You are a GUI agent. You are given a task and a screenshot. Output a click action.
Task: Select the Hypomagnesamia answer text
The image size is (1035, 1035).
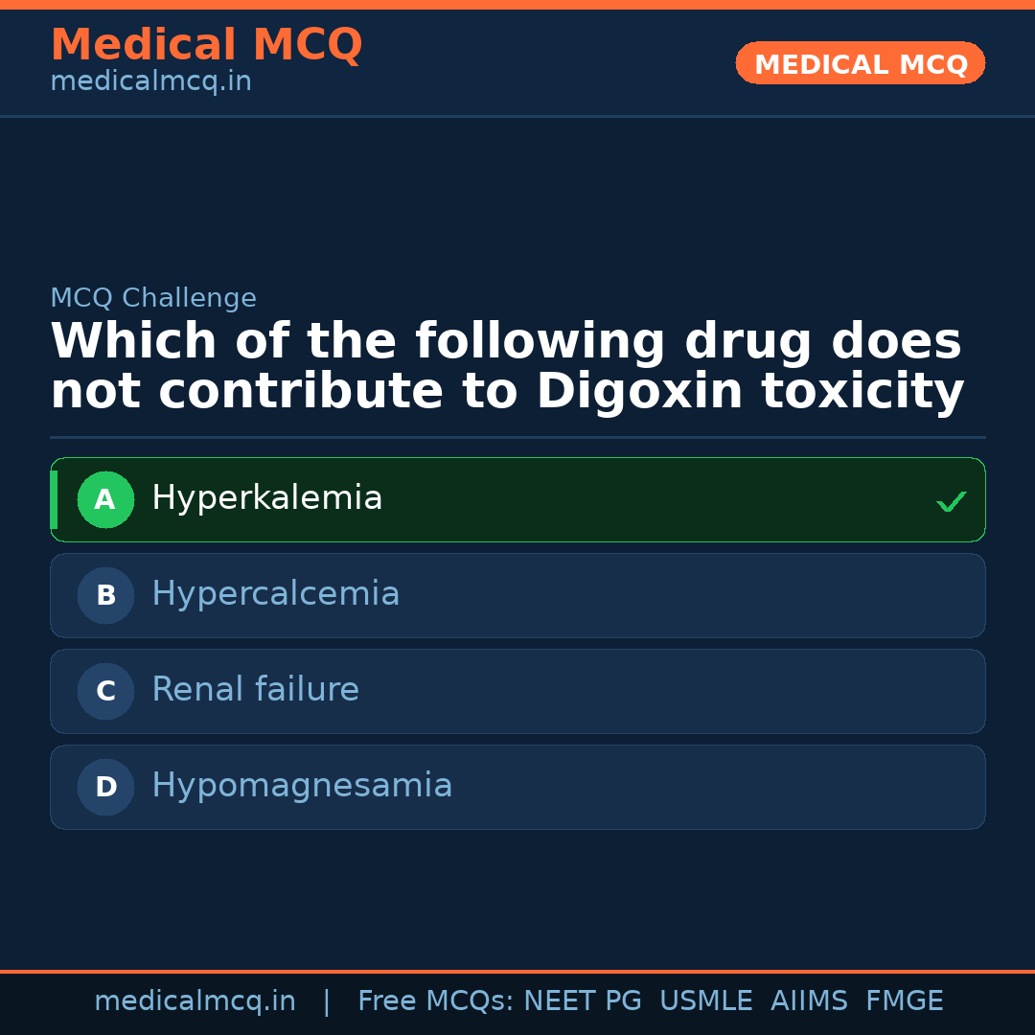(x=302, y=786)
